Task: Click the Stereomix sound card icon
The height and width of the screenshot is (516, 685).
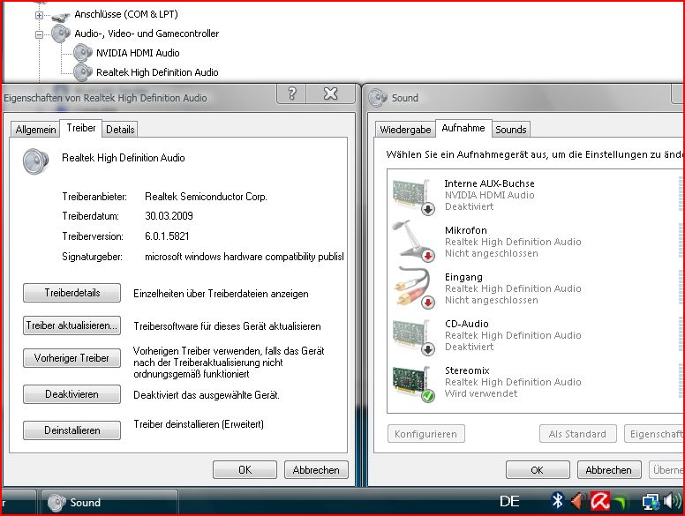Action: [x=413, y=384]
